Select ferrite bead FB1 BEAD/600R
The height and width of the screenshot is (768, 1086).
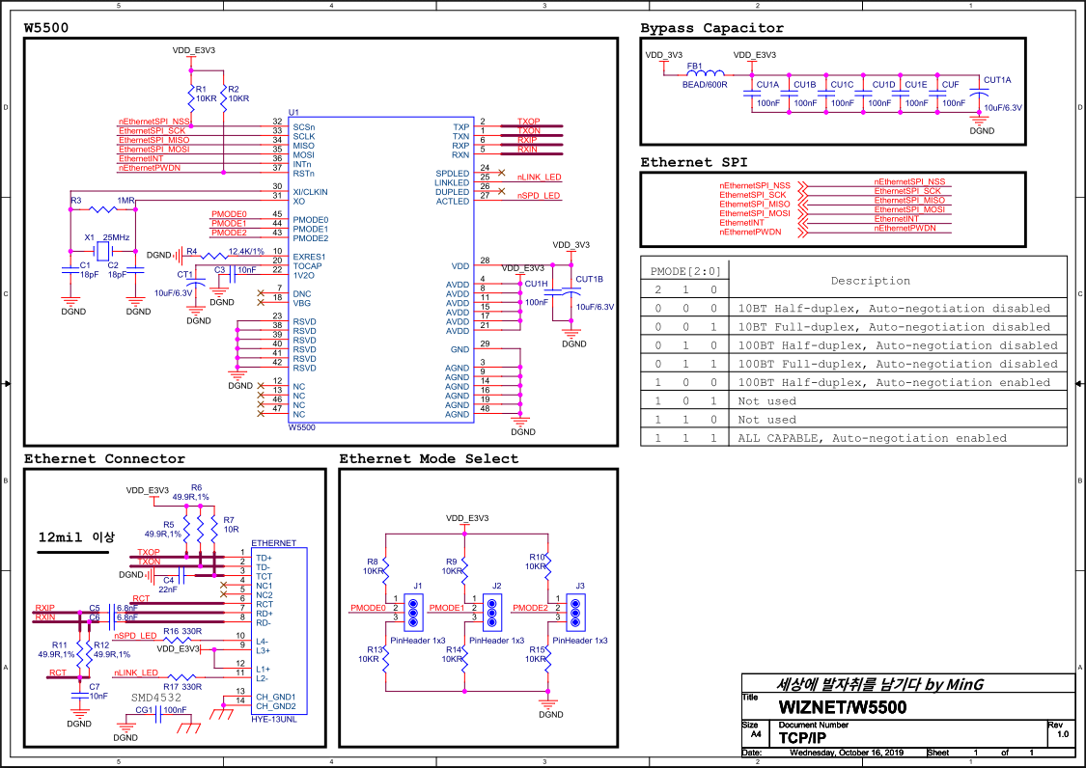(705, 72)
